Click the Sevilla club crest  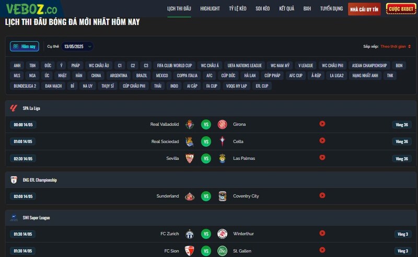click(190, 158)
